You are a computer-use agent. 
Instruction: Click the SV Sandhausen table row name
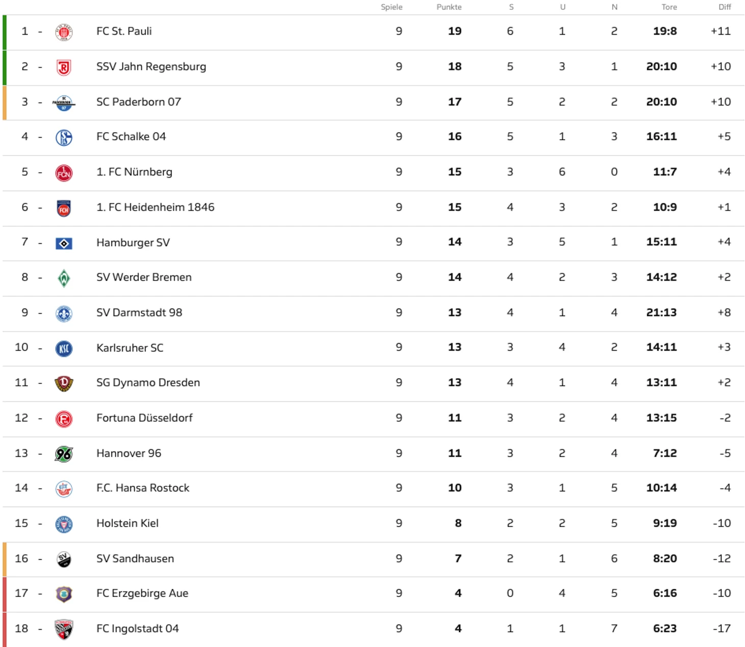pos(135,558)
